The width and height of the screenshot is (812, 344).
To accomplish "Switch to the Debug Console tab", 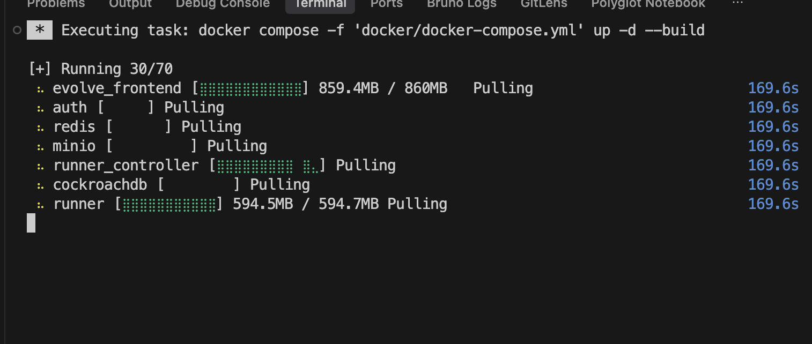I will coord(223,4).
